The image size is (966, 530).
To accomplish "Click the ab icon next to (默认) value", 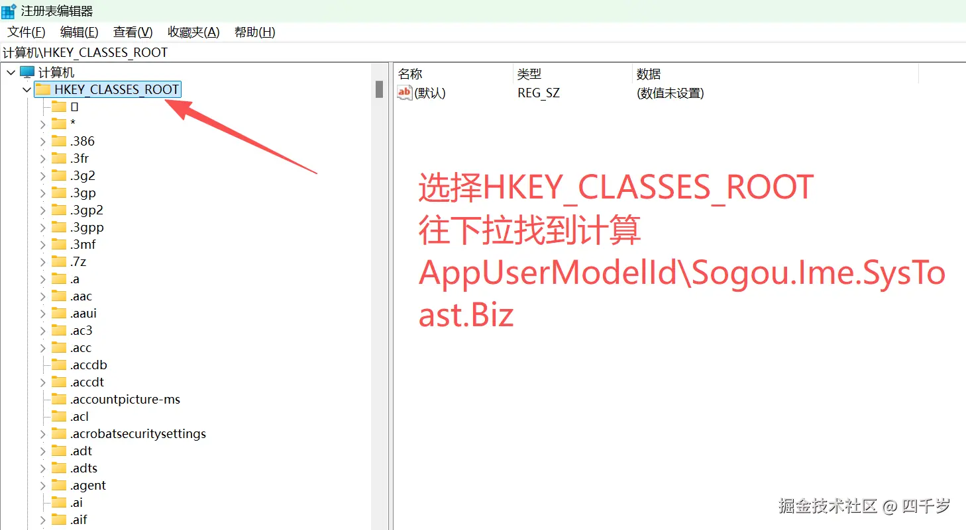I will (403, 93).
